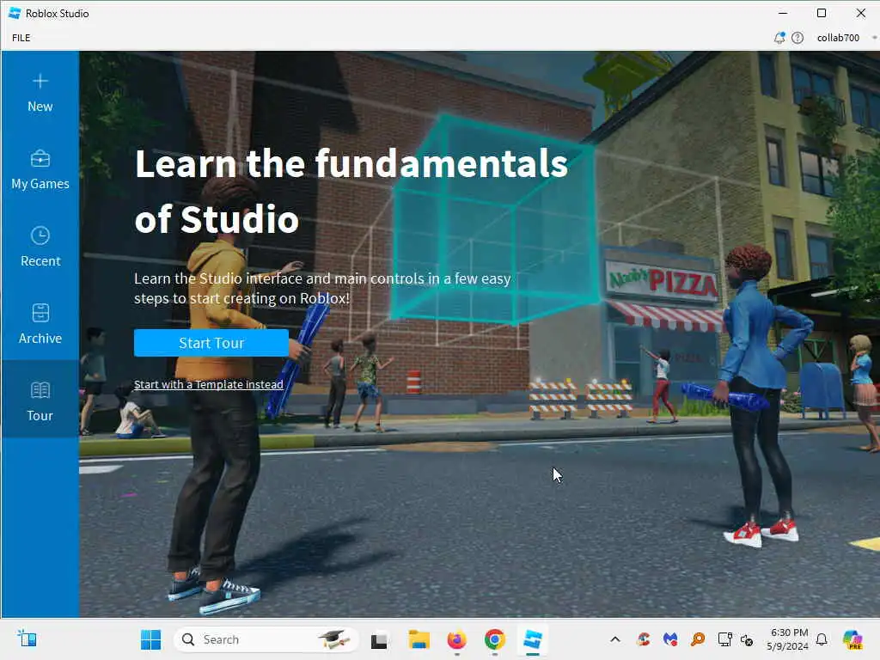The height and width of the screenshot is (660, 880).
Task: Open Windows notification bell in tray
Action: 822,639
